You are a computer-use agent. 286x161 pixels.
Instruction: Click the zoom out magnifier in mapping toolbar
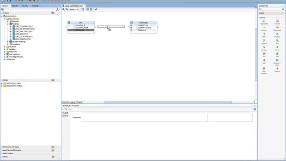point(67,9)
